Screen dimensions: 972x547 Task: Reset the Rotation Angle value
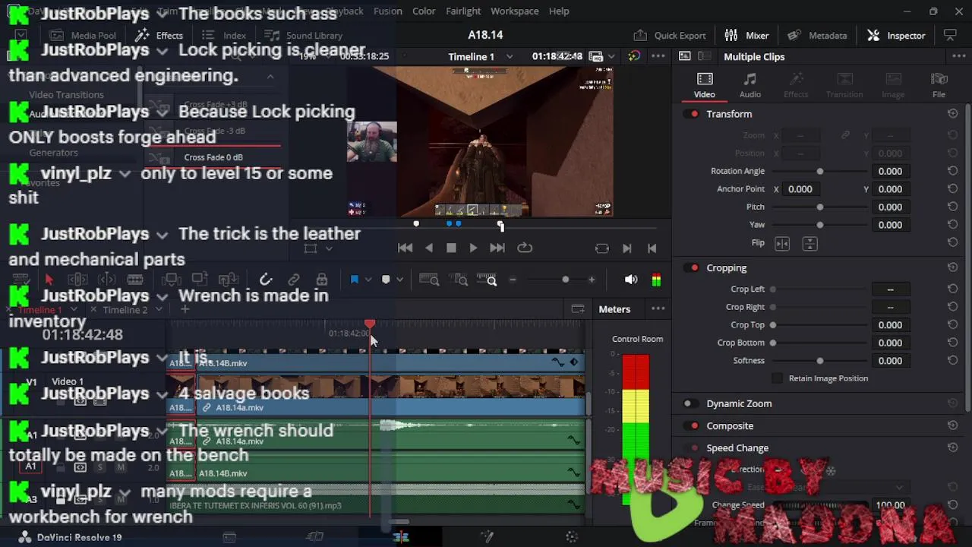(x=952, y=171)
